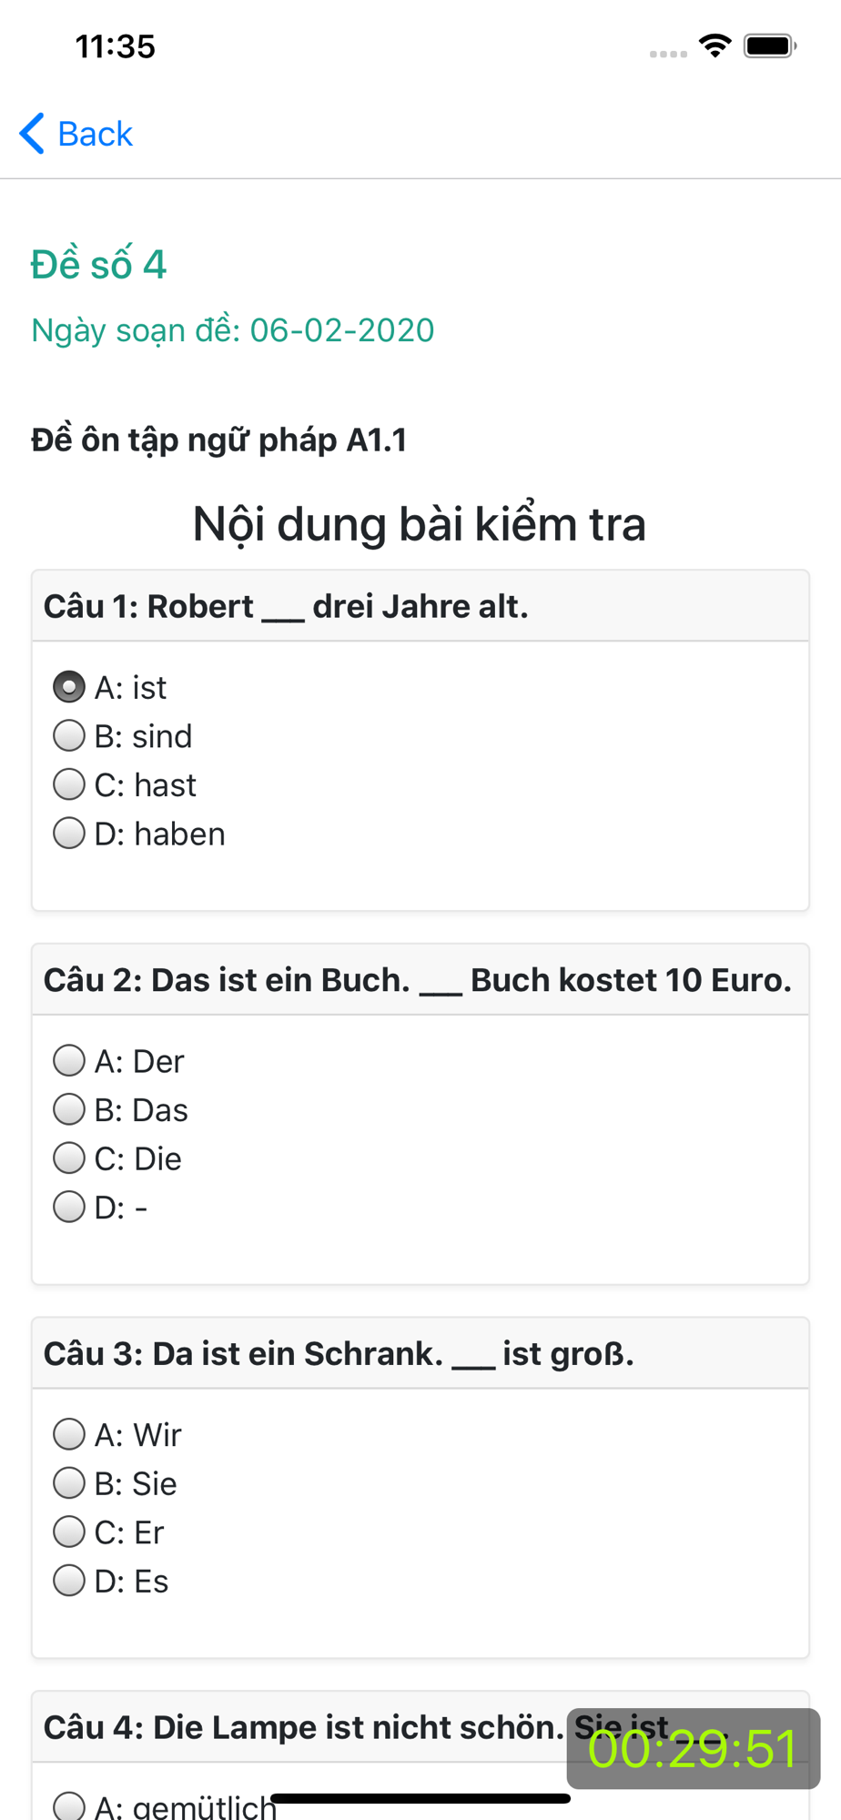The image size is (841, 1820).
Task: Select the dash option D in Câu 2
Action: point(69,1207)
